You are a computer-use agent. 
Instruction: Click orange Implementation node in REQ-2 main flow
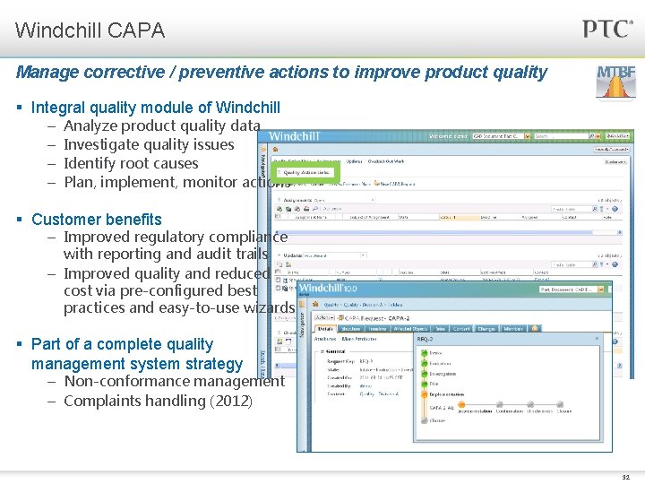[x=425, y=394]
